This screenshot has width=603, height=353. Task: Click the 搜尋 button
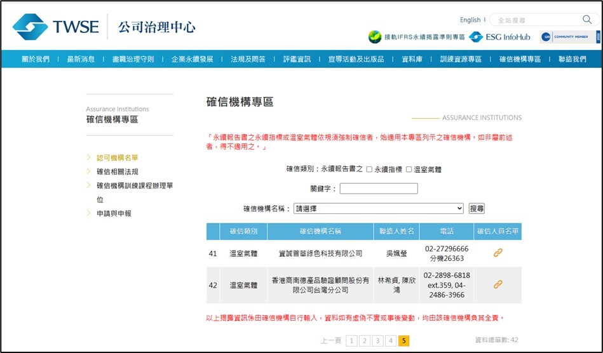(x=477, y=208)
